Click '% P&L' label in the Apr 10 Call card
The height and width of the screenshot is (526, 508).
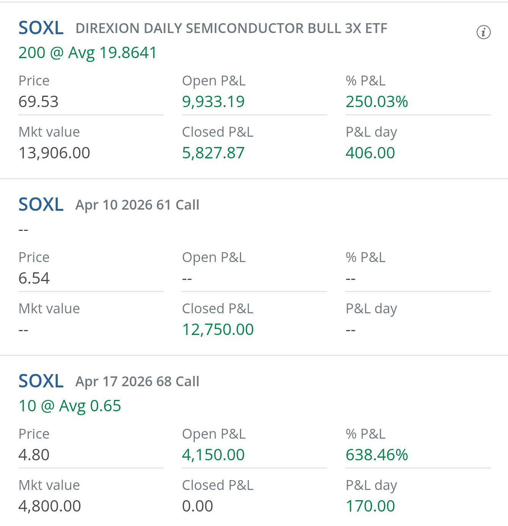tap(366, 257)
